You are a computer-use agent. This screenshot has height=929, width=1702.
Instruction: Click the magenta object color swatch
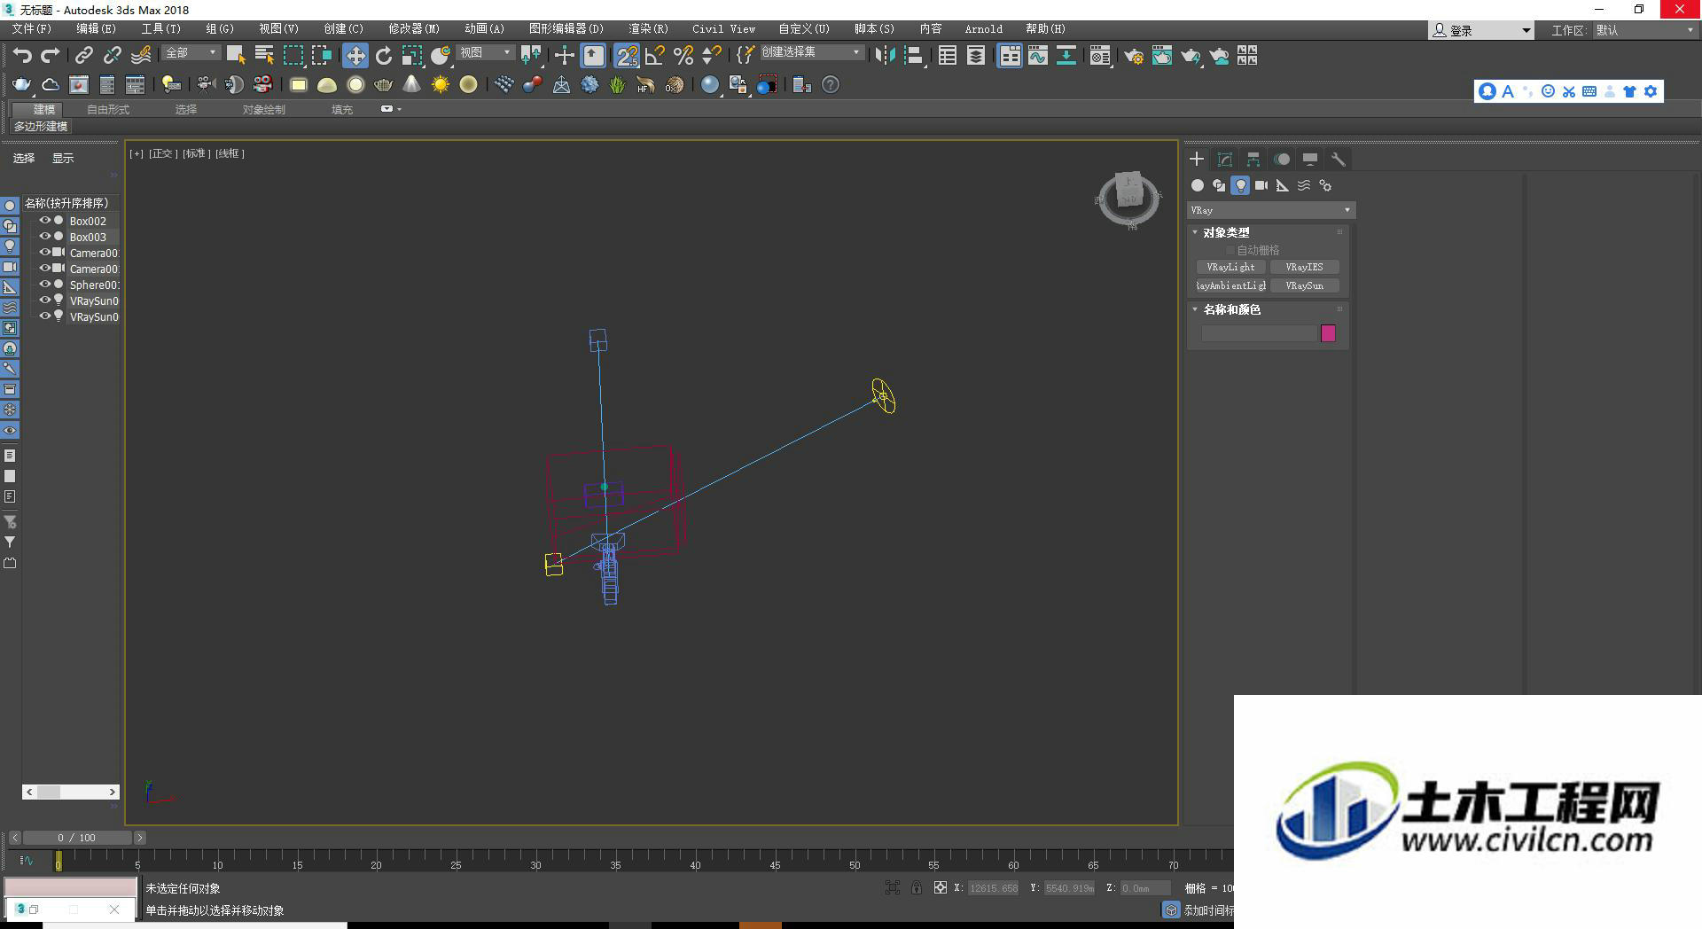coord(1328,333)
